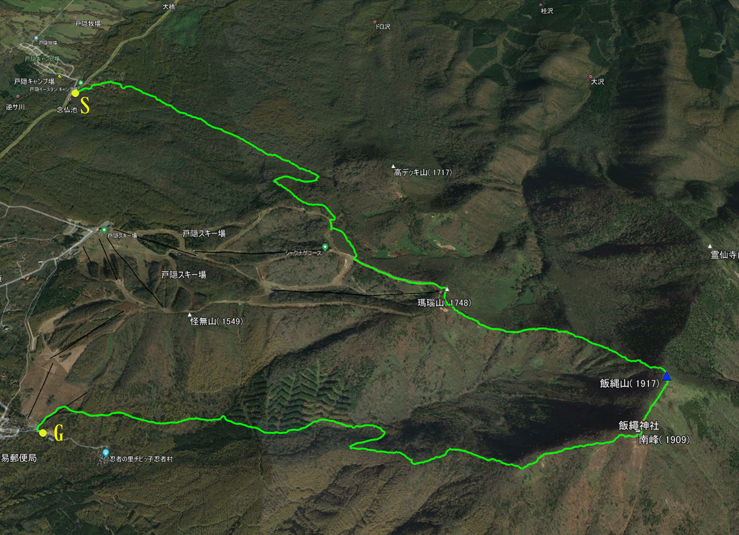This screenshot has height=535, width=739.
Task: Select the 南峰(1909) label
Action: click(x=664, y=440)
